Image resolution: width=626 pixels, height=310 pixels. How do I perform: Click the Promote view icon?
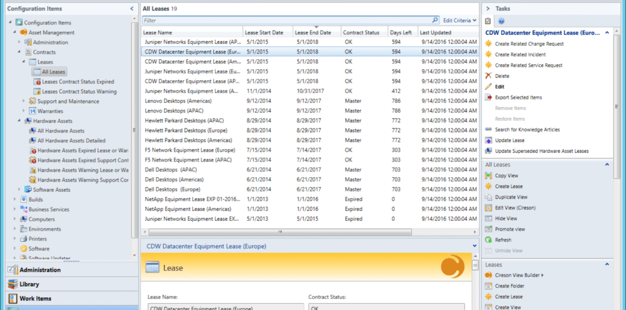click(488, 229)
